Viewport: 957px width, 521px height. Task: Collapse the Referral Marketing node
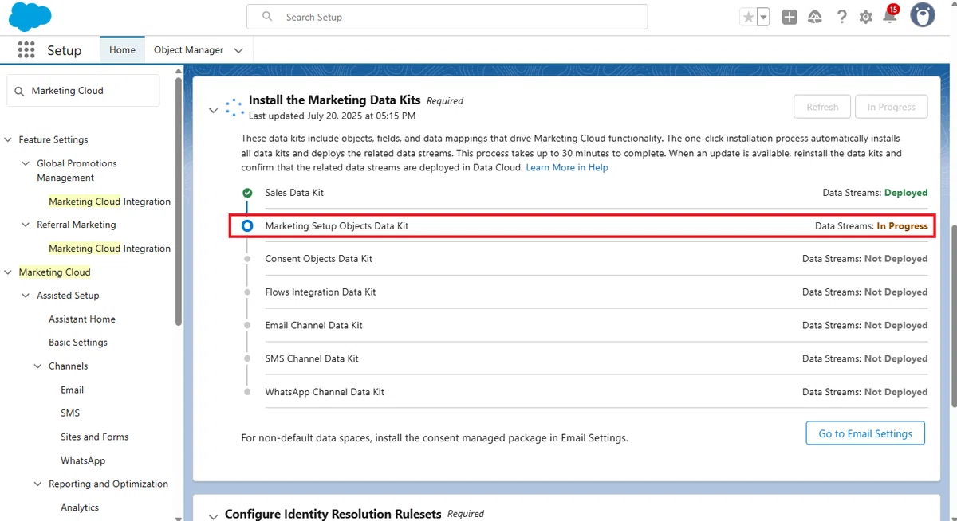pyautogui.click(x=26, y=225)
